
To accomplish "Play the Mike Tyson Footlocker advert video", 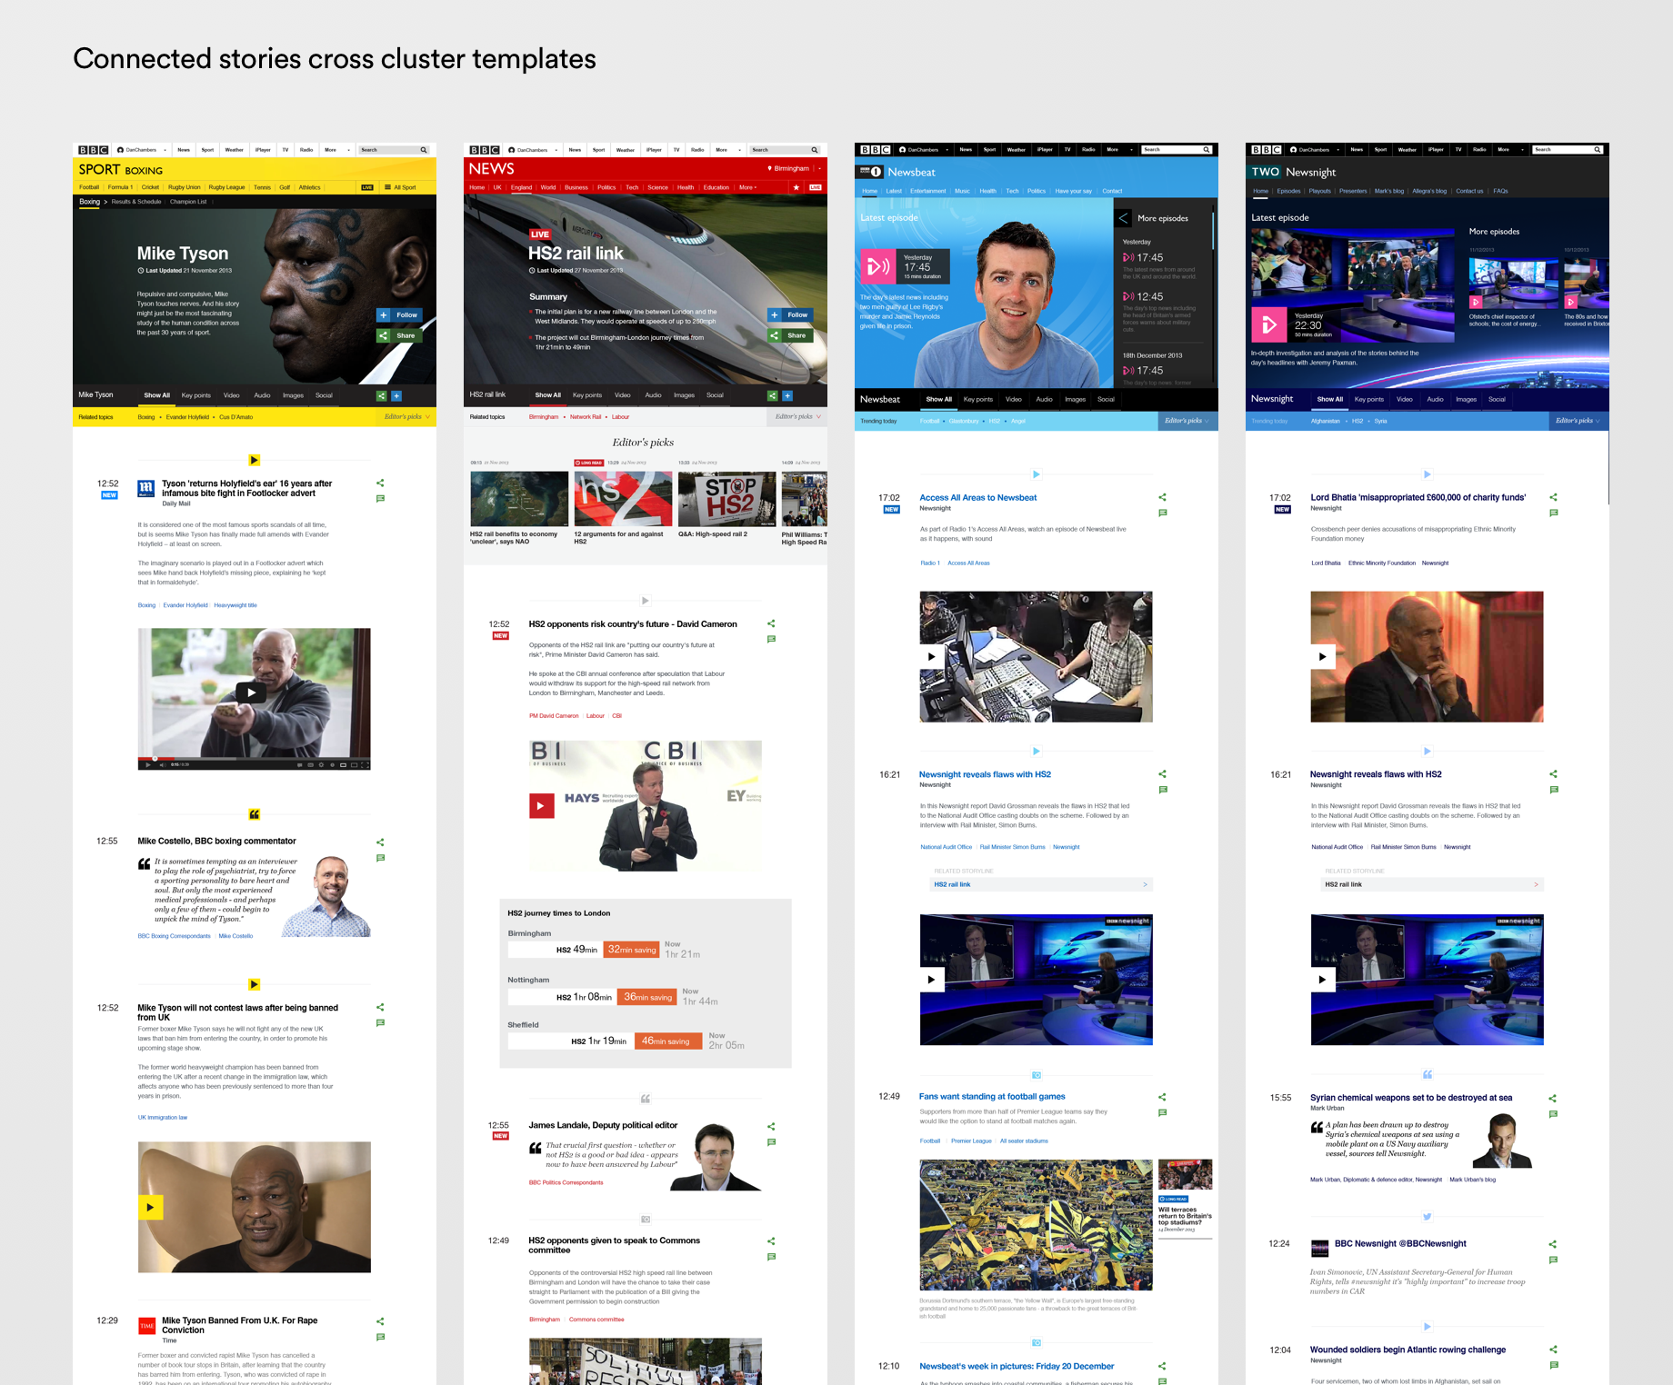I will click(251, 692).
